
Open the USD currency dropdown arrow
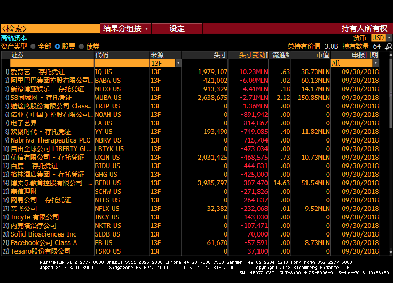pyautogui.click(x=389, y=38)
